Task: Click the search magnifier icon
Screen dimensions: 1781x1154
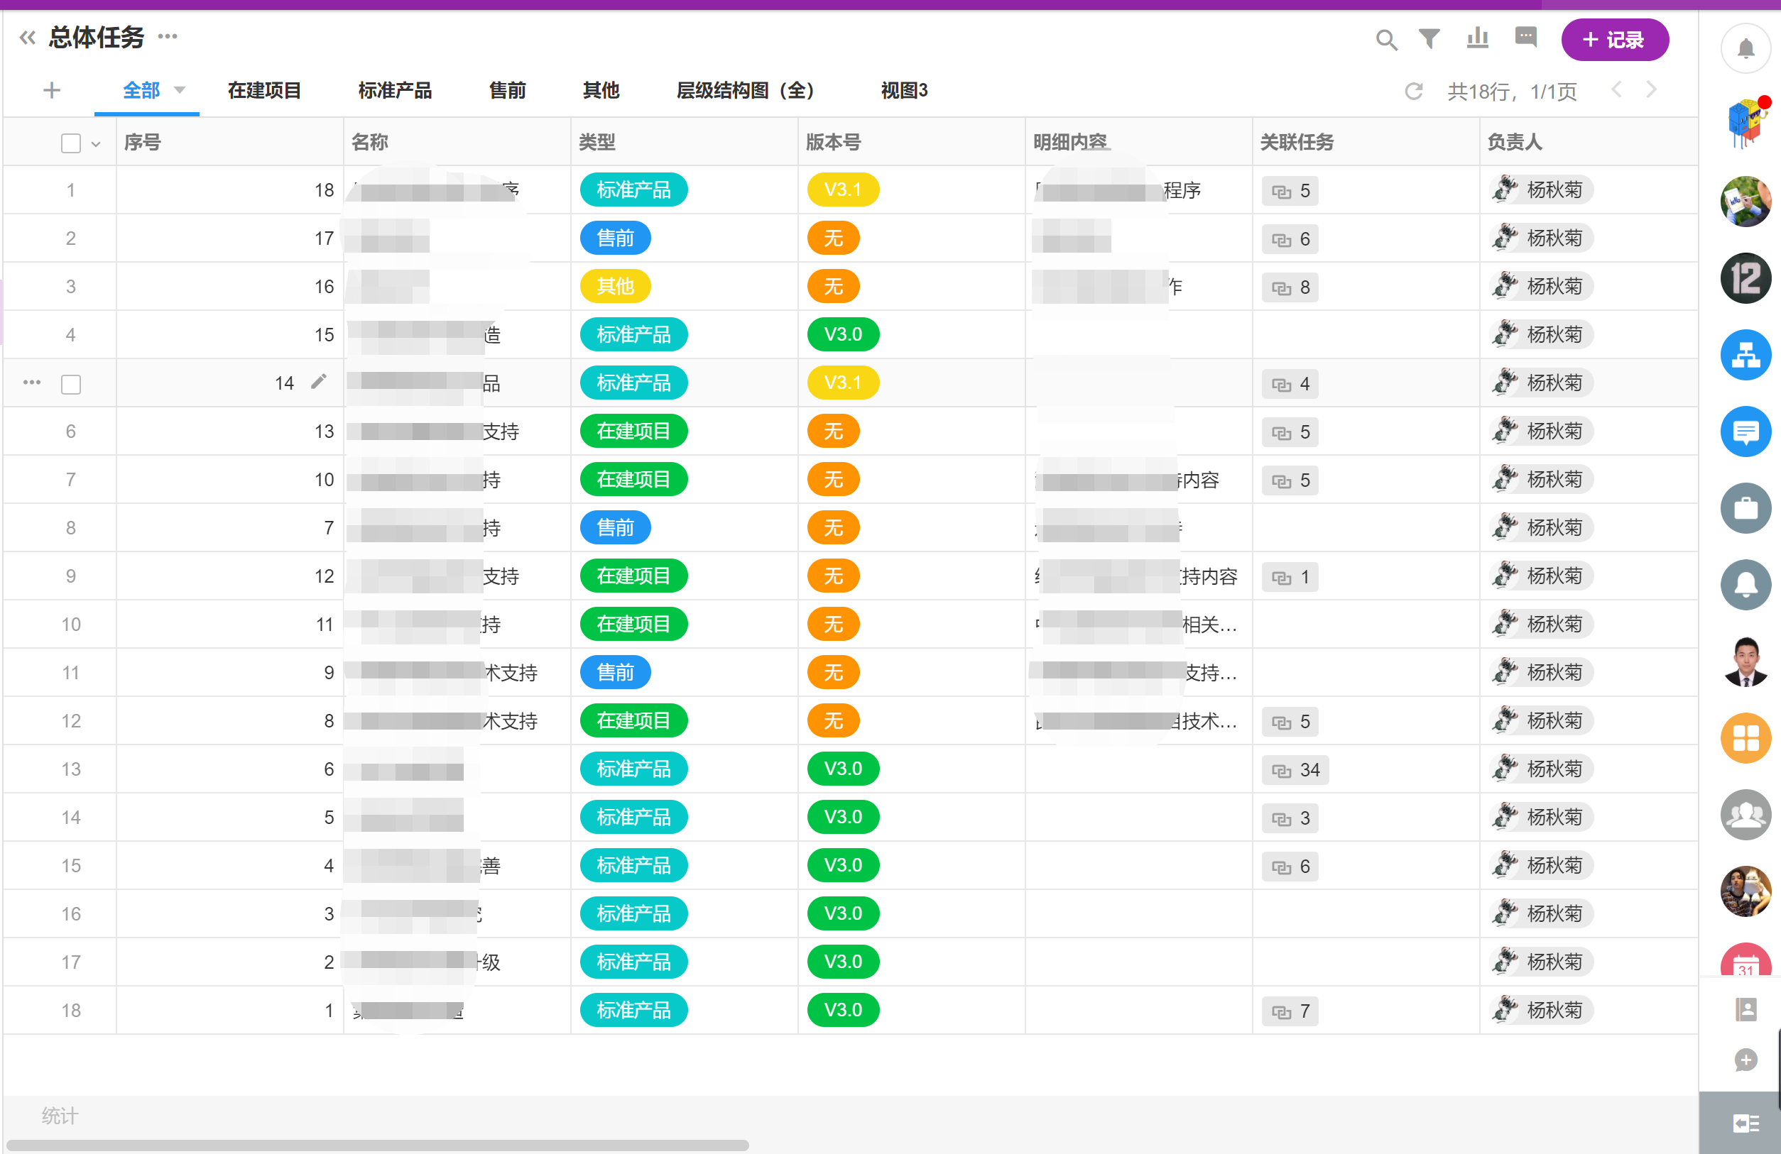Action: click(x=1386, y=39)
